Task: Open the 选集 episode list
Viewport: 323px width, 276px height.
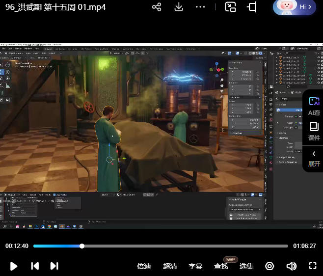Action: point(246,266)
